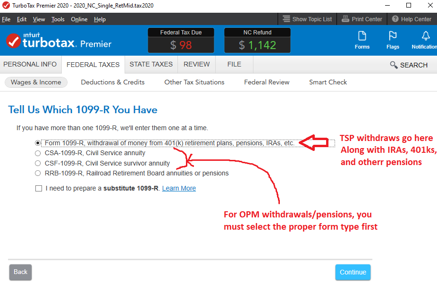Open the View menu

tap(39, 19)
